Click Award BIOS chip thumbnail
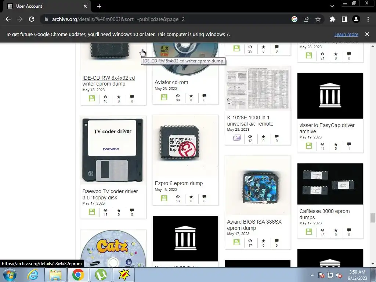Viewport: 376px width, 282px height. [x=258, y=186]
